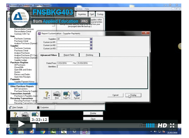Click the View Sample button
The width and height of the screenshot is (189, 138).
point(17,107)
